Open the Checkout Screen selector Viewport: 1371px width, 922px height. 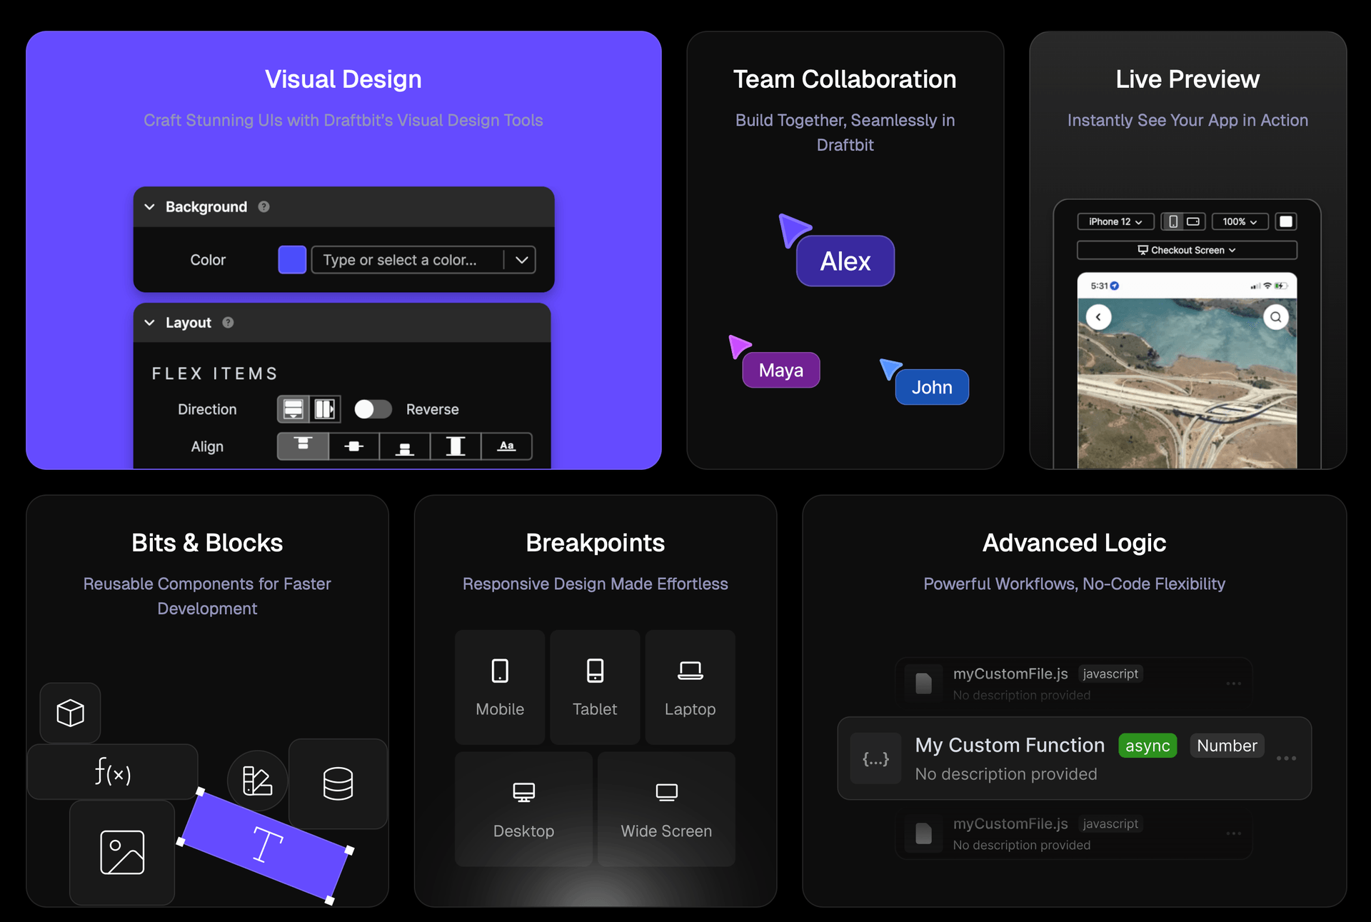pyautogui.click(x=1186, y=250)
